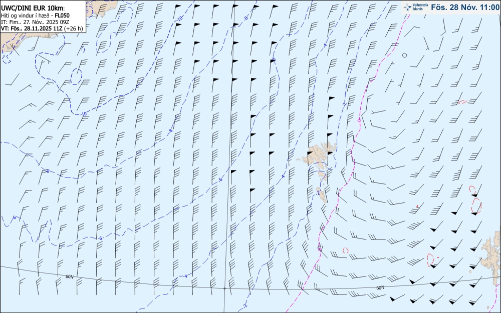Click the 'VT: Fös.. 28.11.2025 11Z (+26 h)' line
This screenshot has width=501, height=313.
point(42,28)
